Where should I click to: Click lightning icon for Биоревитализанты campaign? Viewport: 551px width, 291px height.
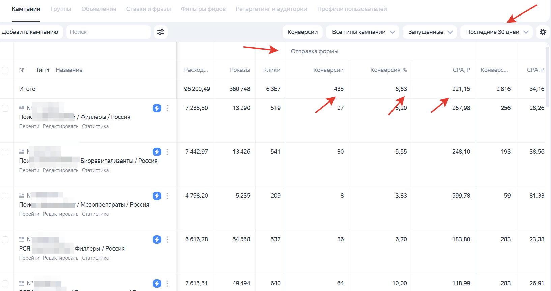(157, 152)
